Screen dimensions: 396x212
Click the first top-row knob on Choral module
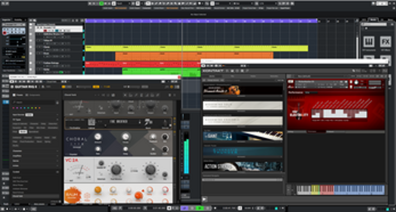[x=98, y=137]
